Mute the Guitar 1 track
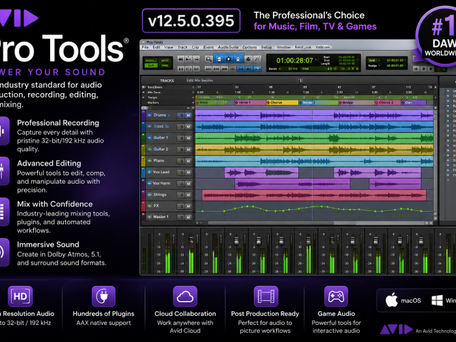The height and width of the screenshot is (342, 456). coord(188,138)
